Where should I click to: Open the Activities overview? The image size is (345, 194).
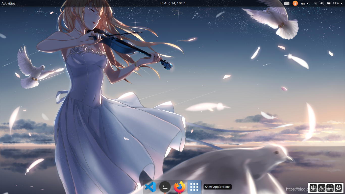click(x=8, y=3)
